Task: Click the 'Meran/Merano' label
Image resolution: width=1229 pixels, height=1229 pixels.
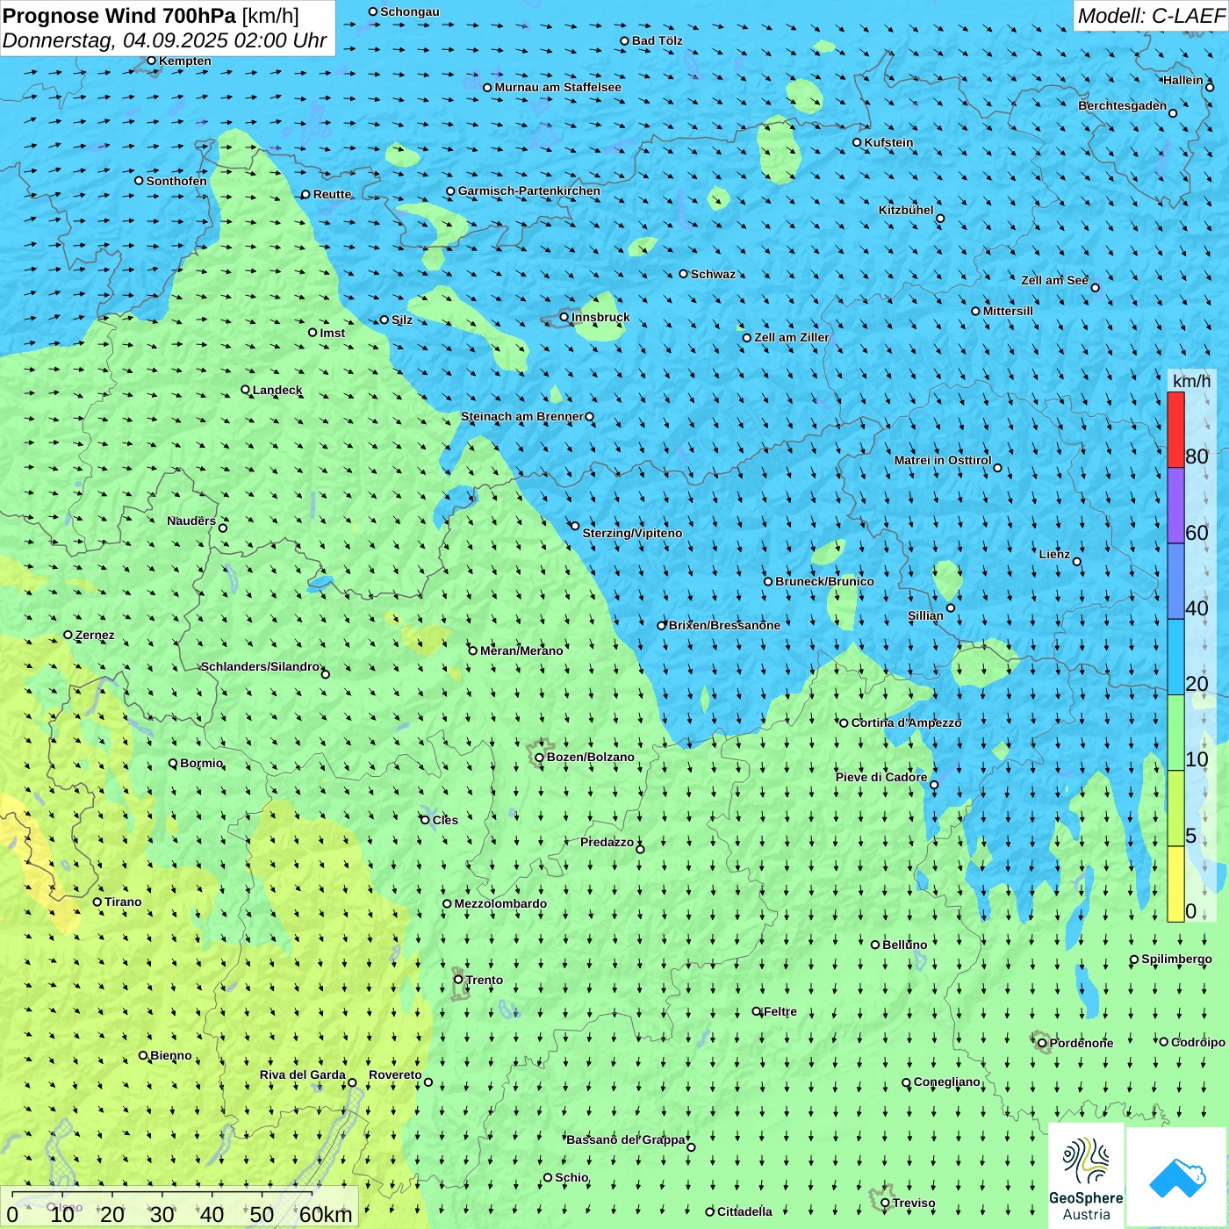Action: 521,650
